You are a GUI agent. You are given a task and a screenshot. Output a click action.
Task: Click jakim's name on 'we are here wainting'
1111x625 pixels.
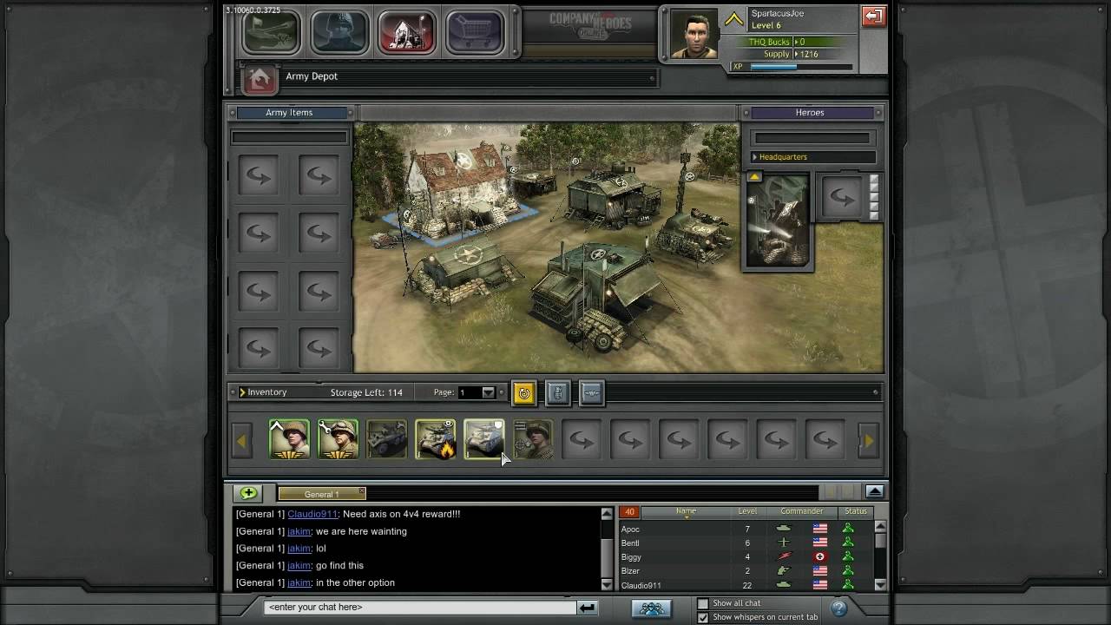tap(299, 531)
